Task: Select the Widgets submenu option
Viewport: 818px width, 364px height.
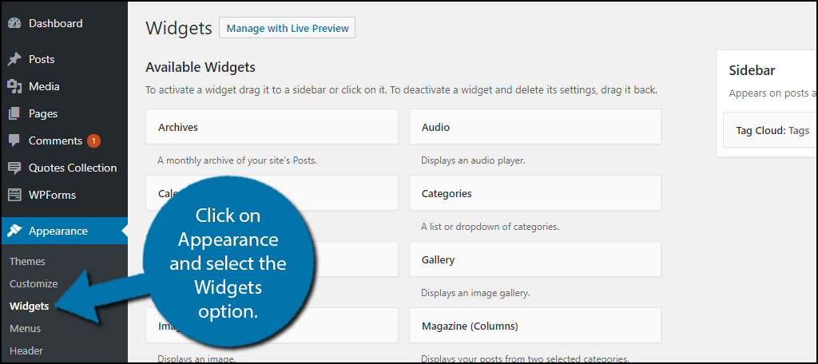Action: tap(29, 307)
